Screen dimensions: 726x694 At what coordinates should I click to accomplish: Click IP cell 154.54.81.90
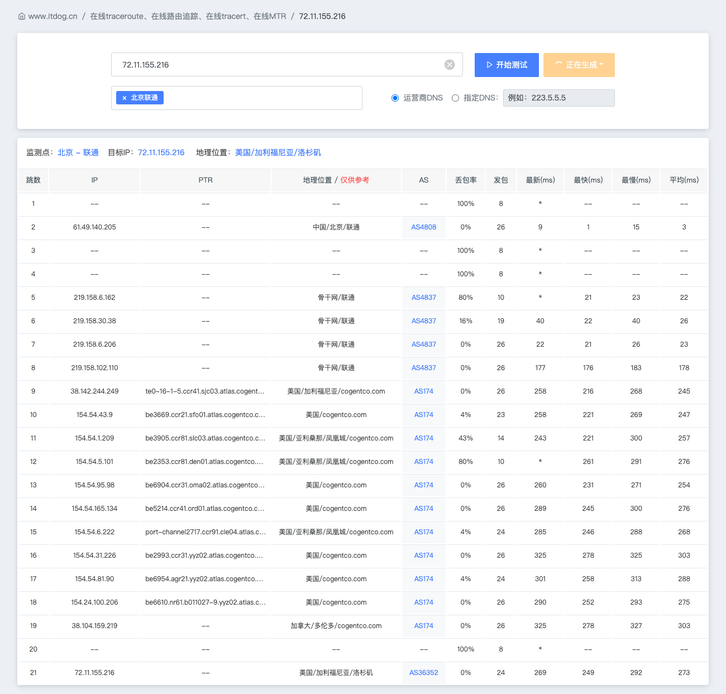(94, 579)
